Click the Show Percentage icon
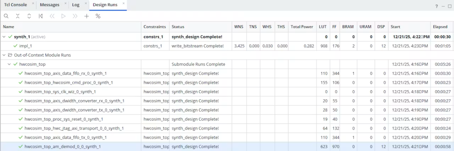The height and width of the screenshot is (151, 454). click(98, 16)
